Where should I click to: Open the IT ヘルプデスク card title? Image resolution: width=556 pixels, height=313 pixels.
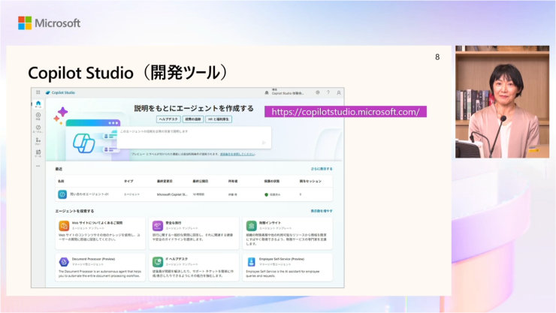pos(177,259)
